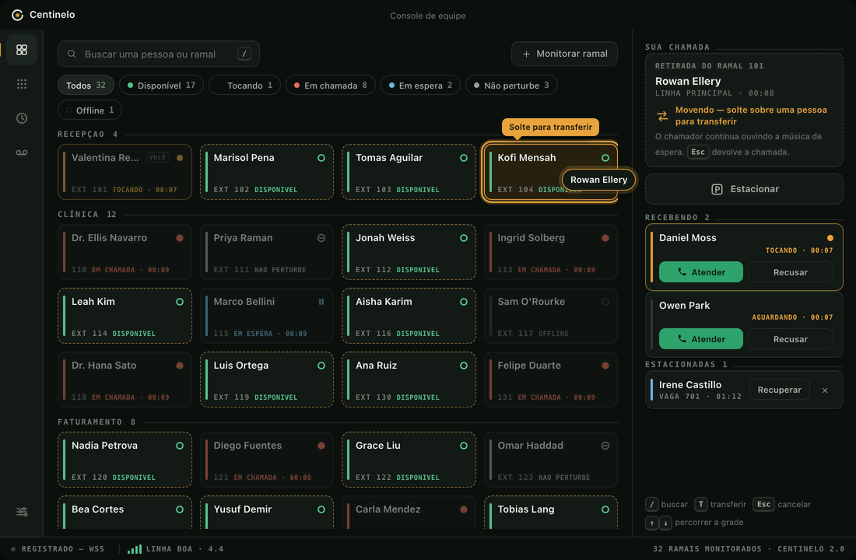The image size is (856, 560).
Task: Answer Owen Park with Atender
Action: point(701,339)
